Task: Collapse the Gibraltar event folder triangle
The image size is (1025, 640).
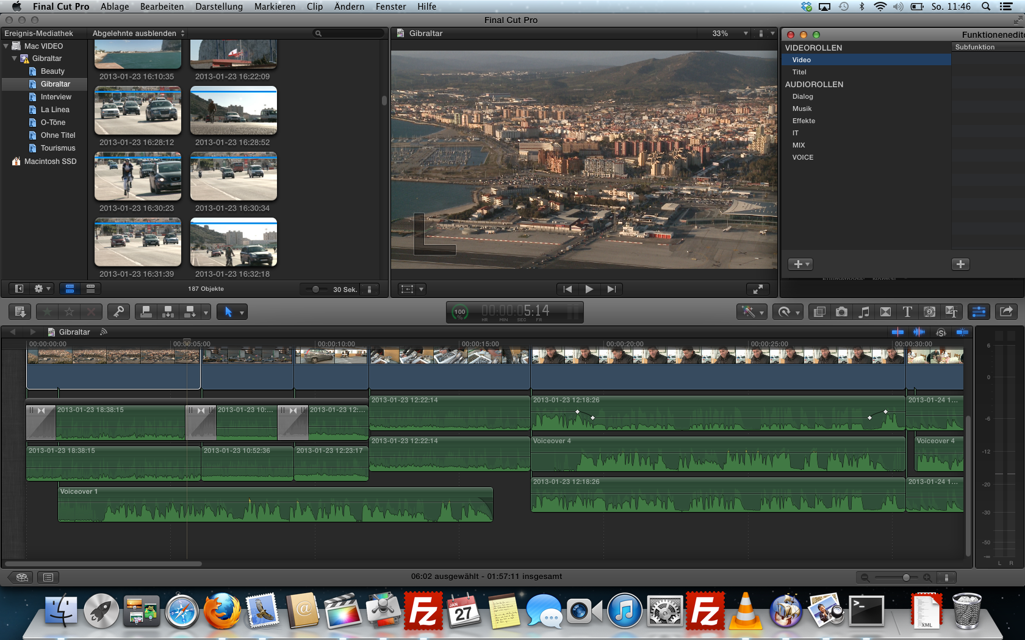Action: click(14, 59)
